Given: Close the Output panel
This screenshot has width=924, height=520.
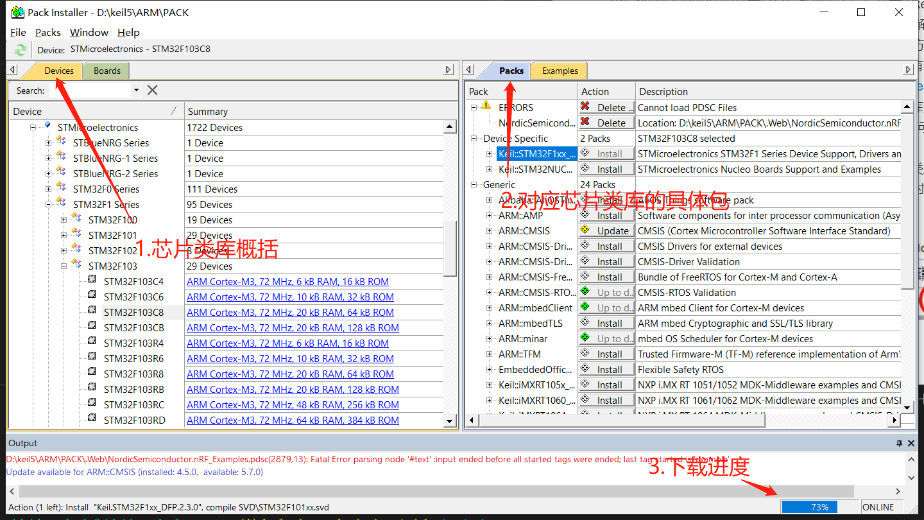Looking at the screenshot, I should (x=912, y=443).
